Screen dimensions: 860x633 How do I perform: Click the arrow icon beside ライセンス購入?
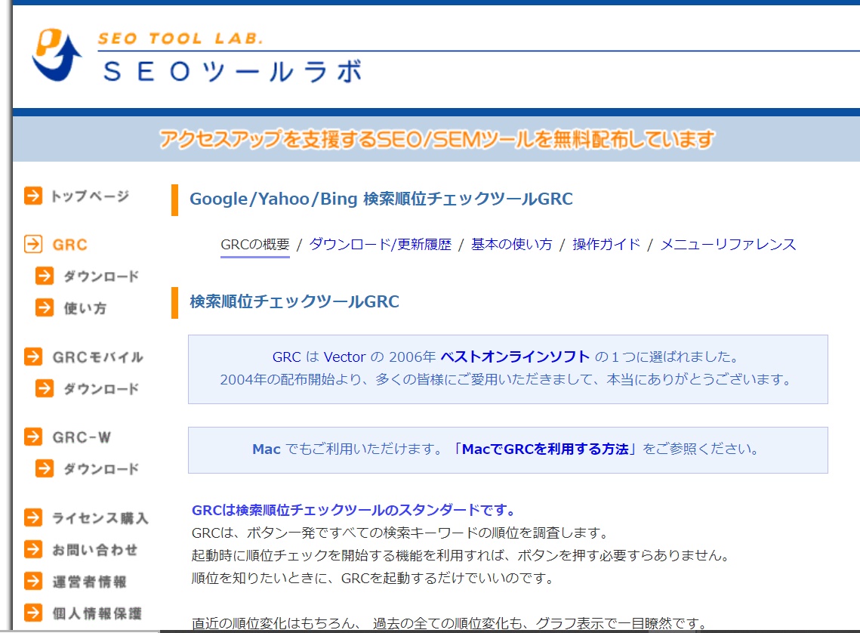pos(33,517)
